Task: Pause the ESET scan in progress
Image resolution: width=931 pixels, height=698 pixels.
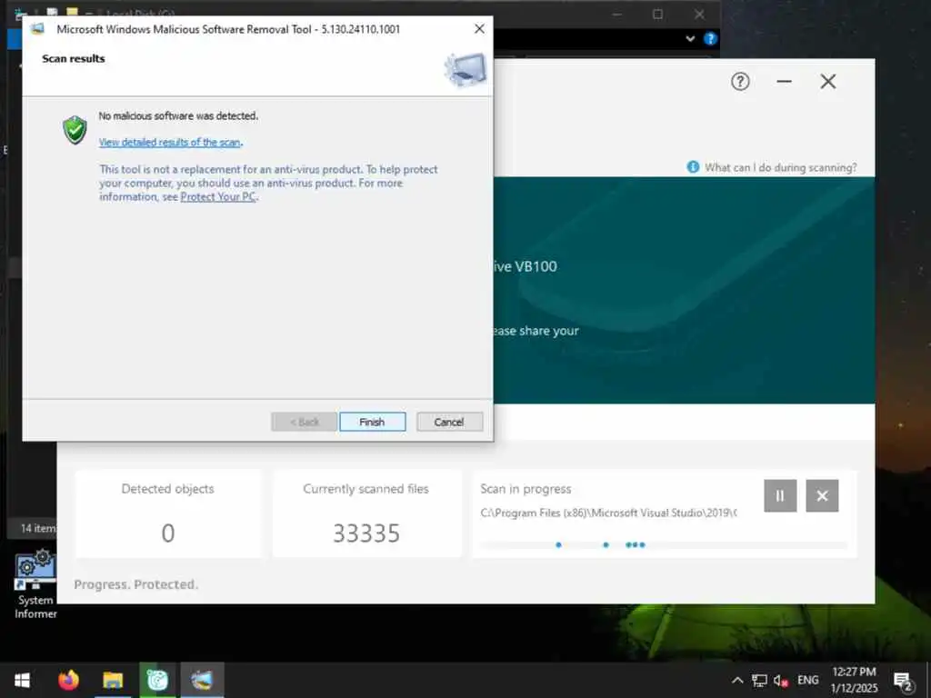Action: coord(780,495)
